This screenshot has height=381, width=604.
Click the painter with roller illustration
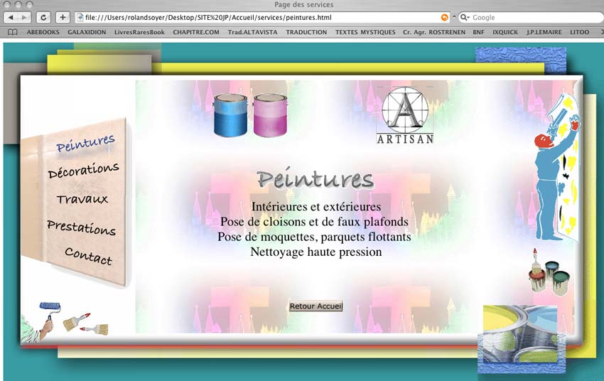[x=557, y=166]
